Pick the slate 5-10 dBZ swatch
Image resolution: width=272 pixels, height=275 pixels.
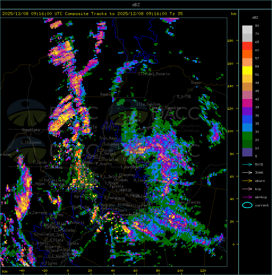(247, 152)
